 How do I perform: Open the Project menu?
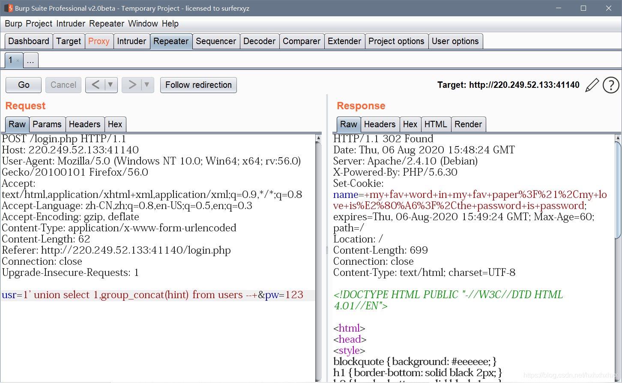39,24
